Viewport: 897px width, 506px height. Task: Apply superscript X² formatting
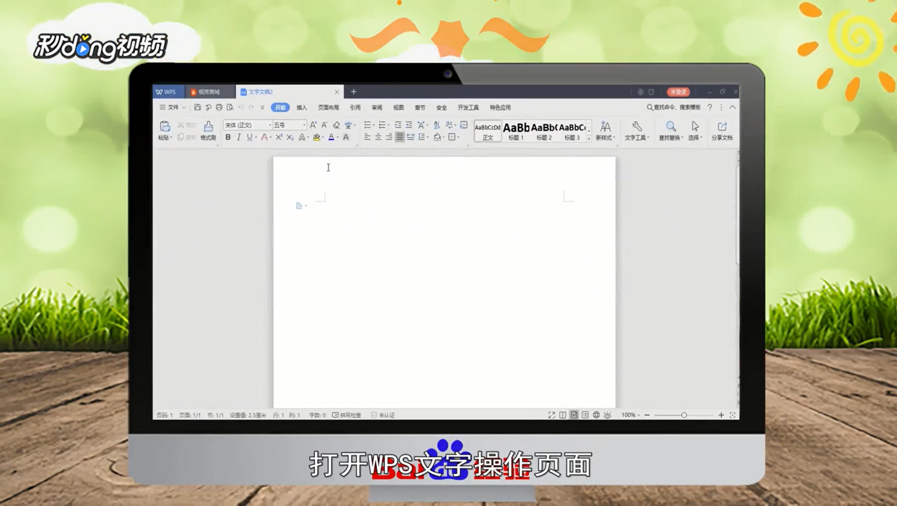[279, 137]
